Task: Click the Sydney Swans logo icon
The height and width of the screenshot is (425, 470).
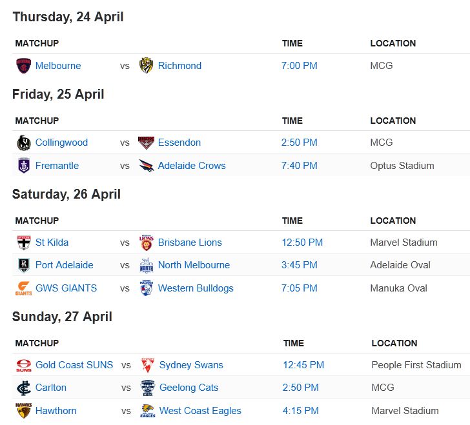Action: pyautogui.click(x=148, y=365)
